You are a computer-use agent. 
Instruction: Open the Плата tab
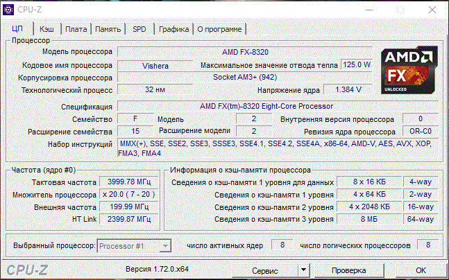(x=76, y=29)
